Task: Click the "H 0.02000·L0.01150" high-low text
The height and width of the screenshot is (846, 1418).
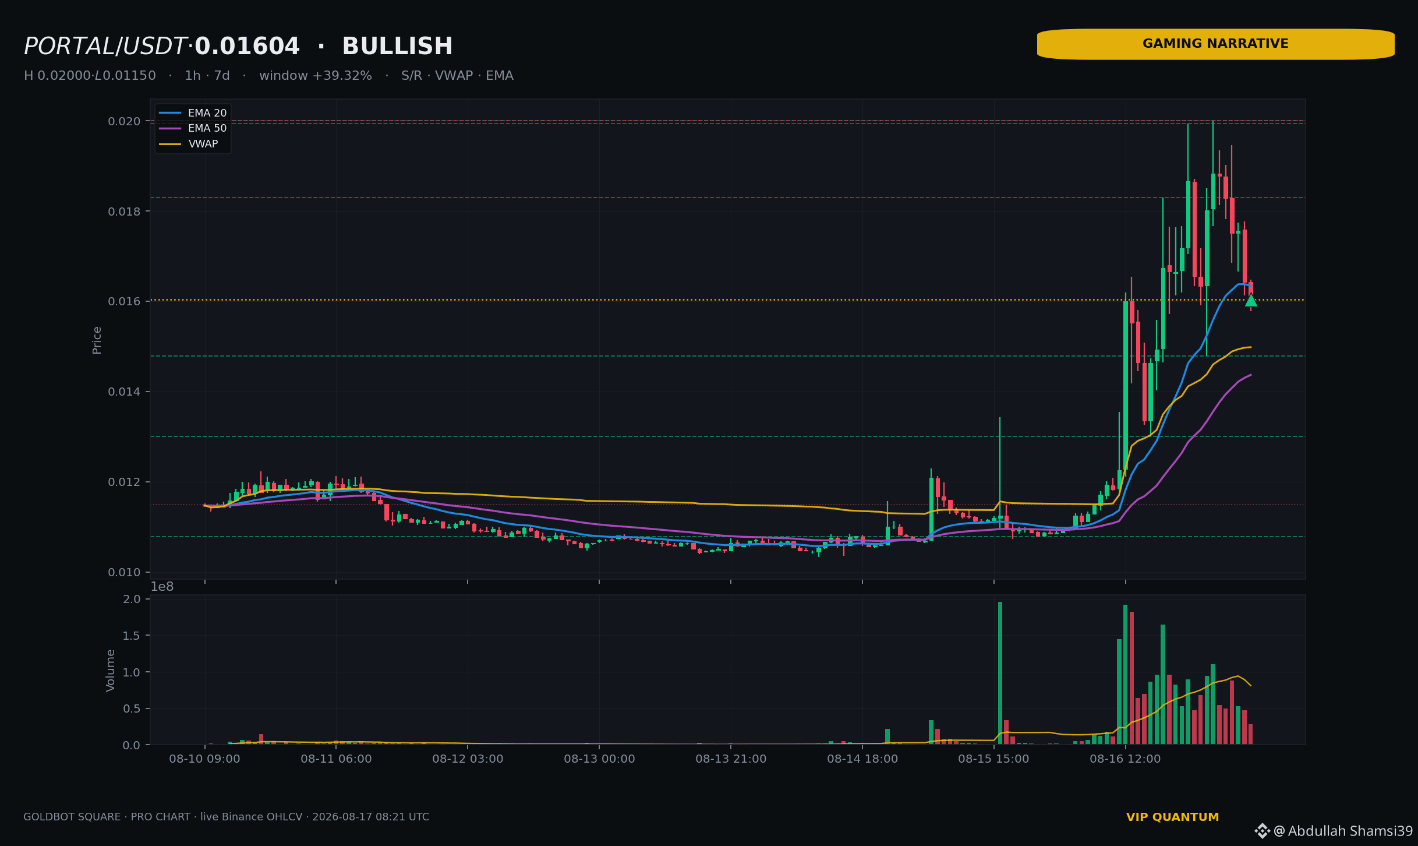Action: tap(90, 76)
